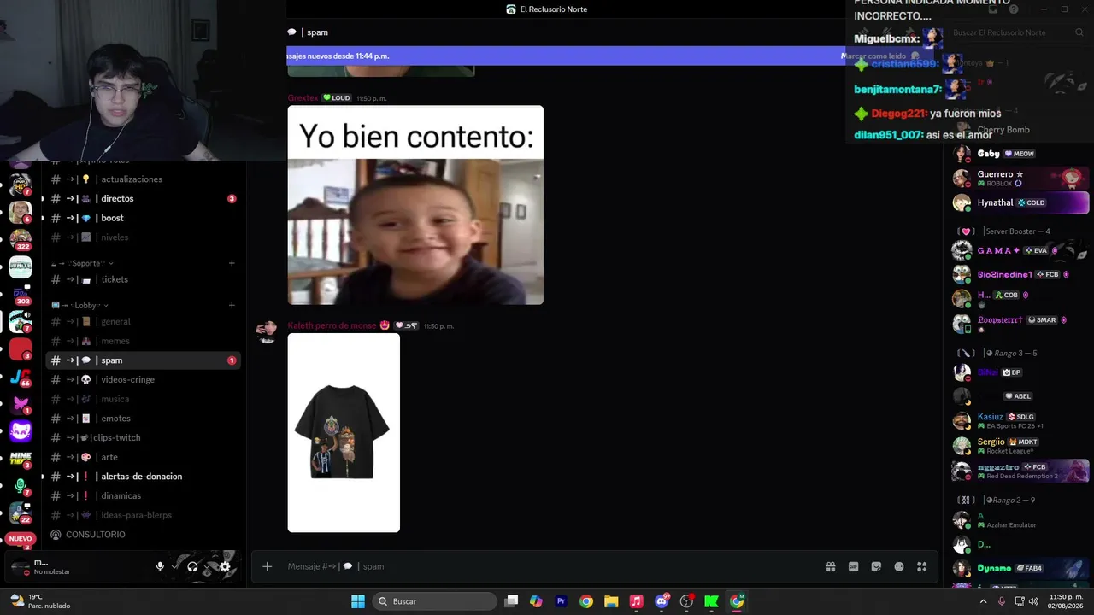Create a channel in Soporte category
This screenshot has height=615, width=1094.
click(x=232, y=263)
